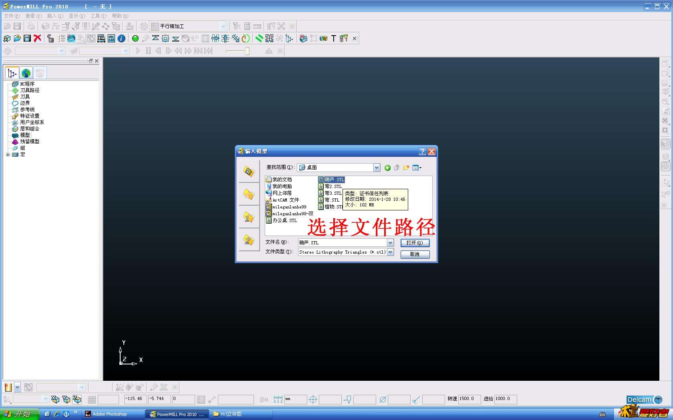The image size is (673, 420).
Task: Click the text T icon in main toolbar
Action: 333,38
